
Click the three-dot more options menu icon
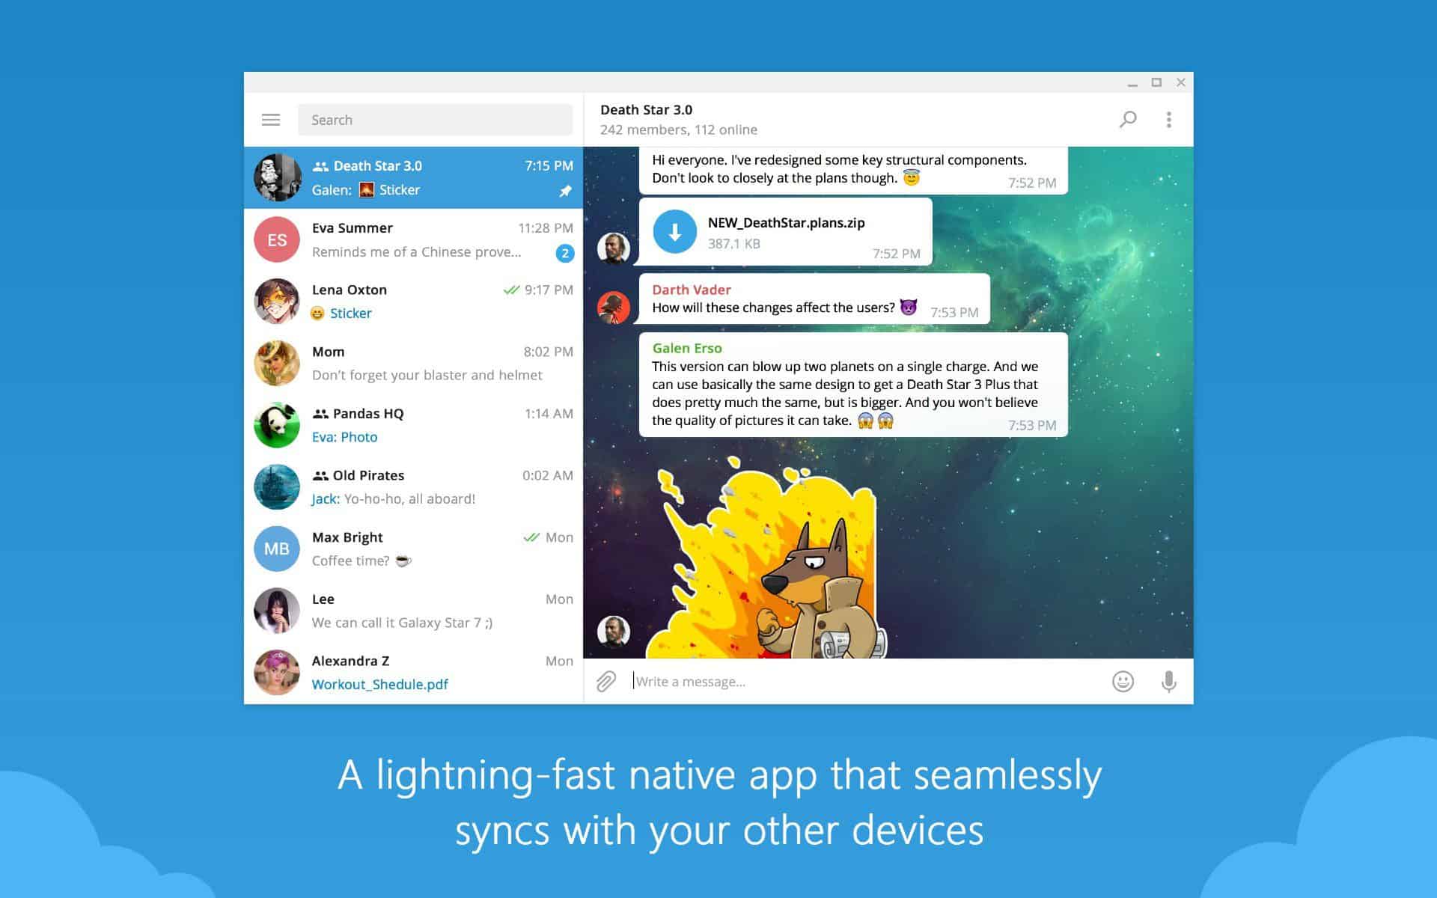(1169, 119)
